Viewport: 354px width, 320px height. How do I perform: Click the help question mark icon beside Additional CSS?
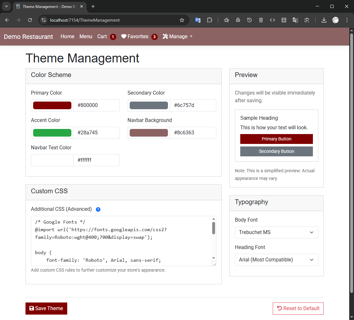click(x=98, y=210)
